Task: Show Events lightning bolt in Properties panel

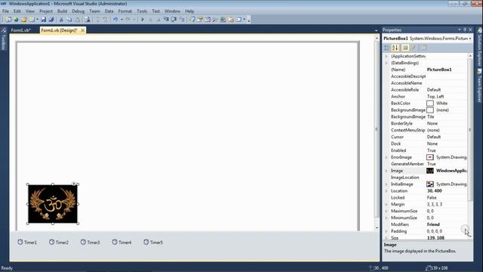Action: click(414, 48)
